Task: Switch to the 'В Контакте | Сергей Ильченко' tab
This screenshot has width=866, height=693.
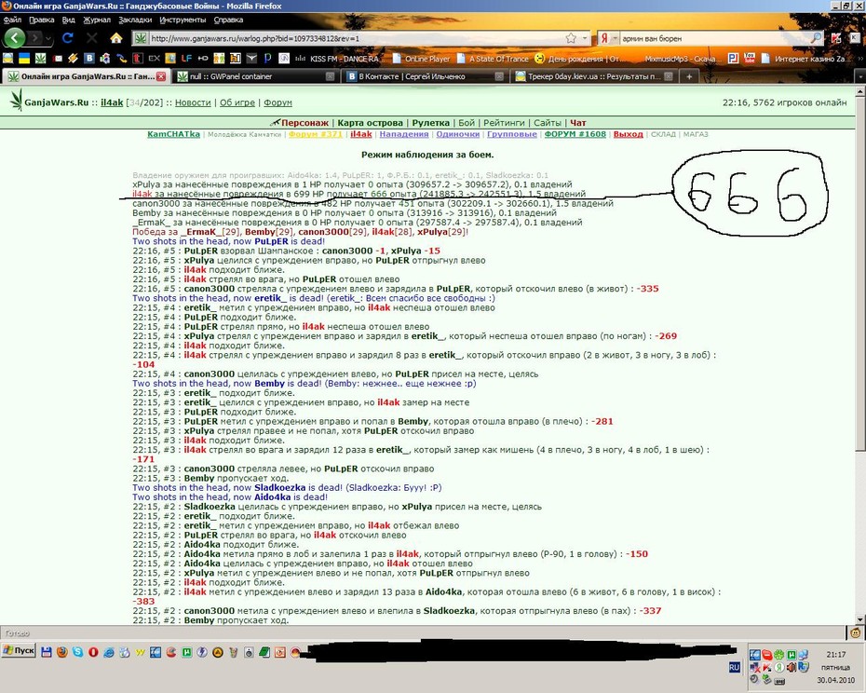Action: (x=424, y=76)
